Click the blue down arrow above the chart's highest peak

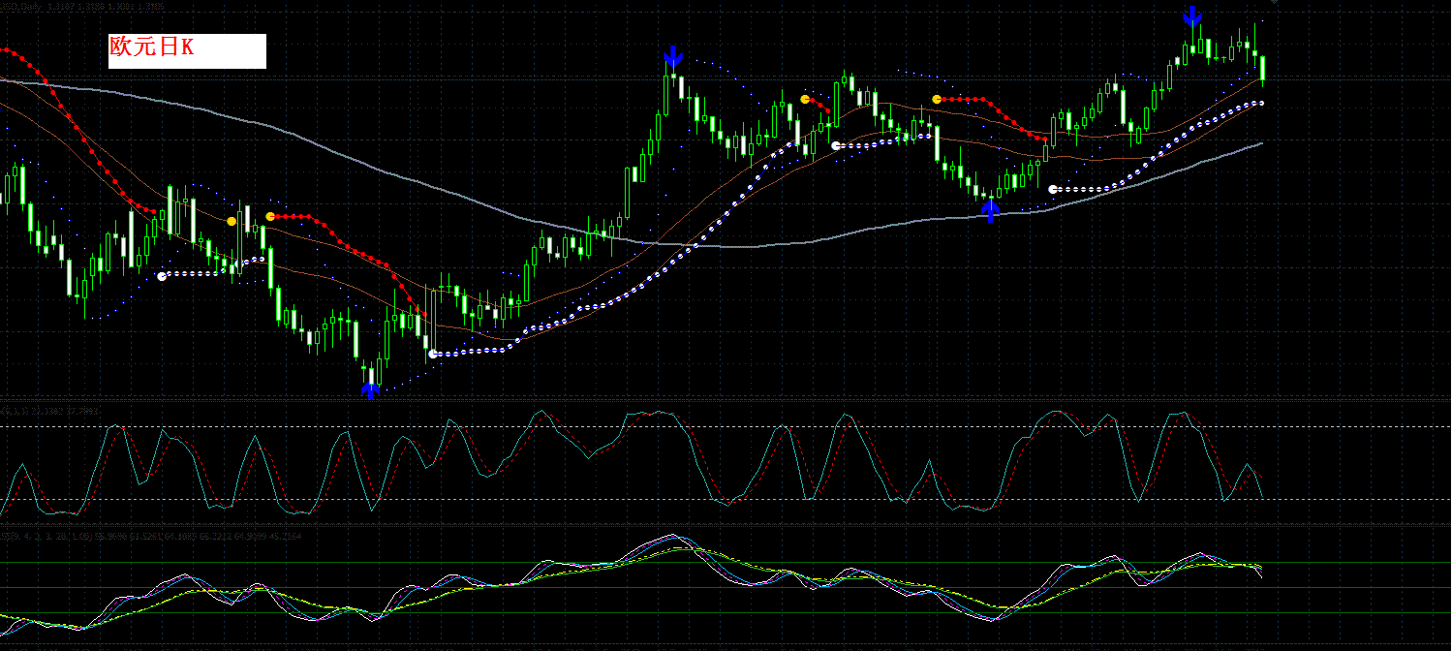[1193, 15]
